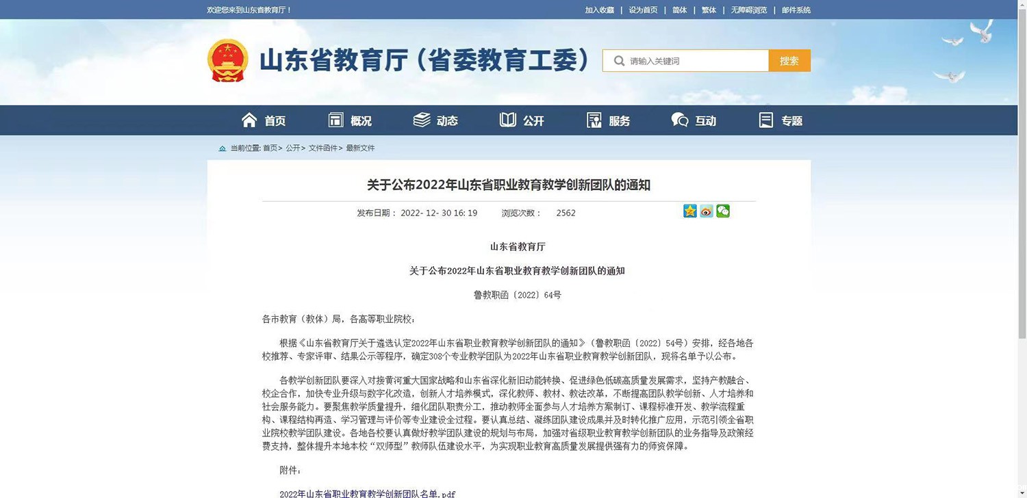1027x498 pixels.
Task: Click 加入收藏 link in top bar
Action: point(599,10)
